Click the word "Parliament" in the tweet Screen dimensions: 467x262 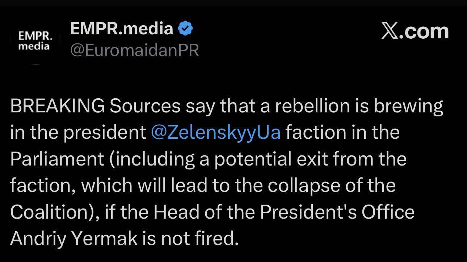coord(57,159)
